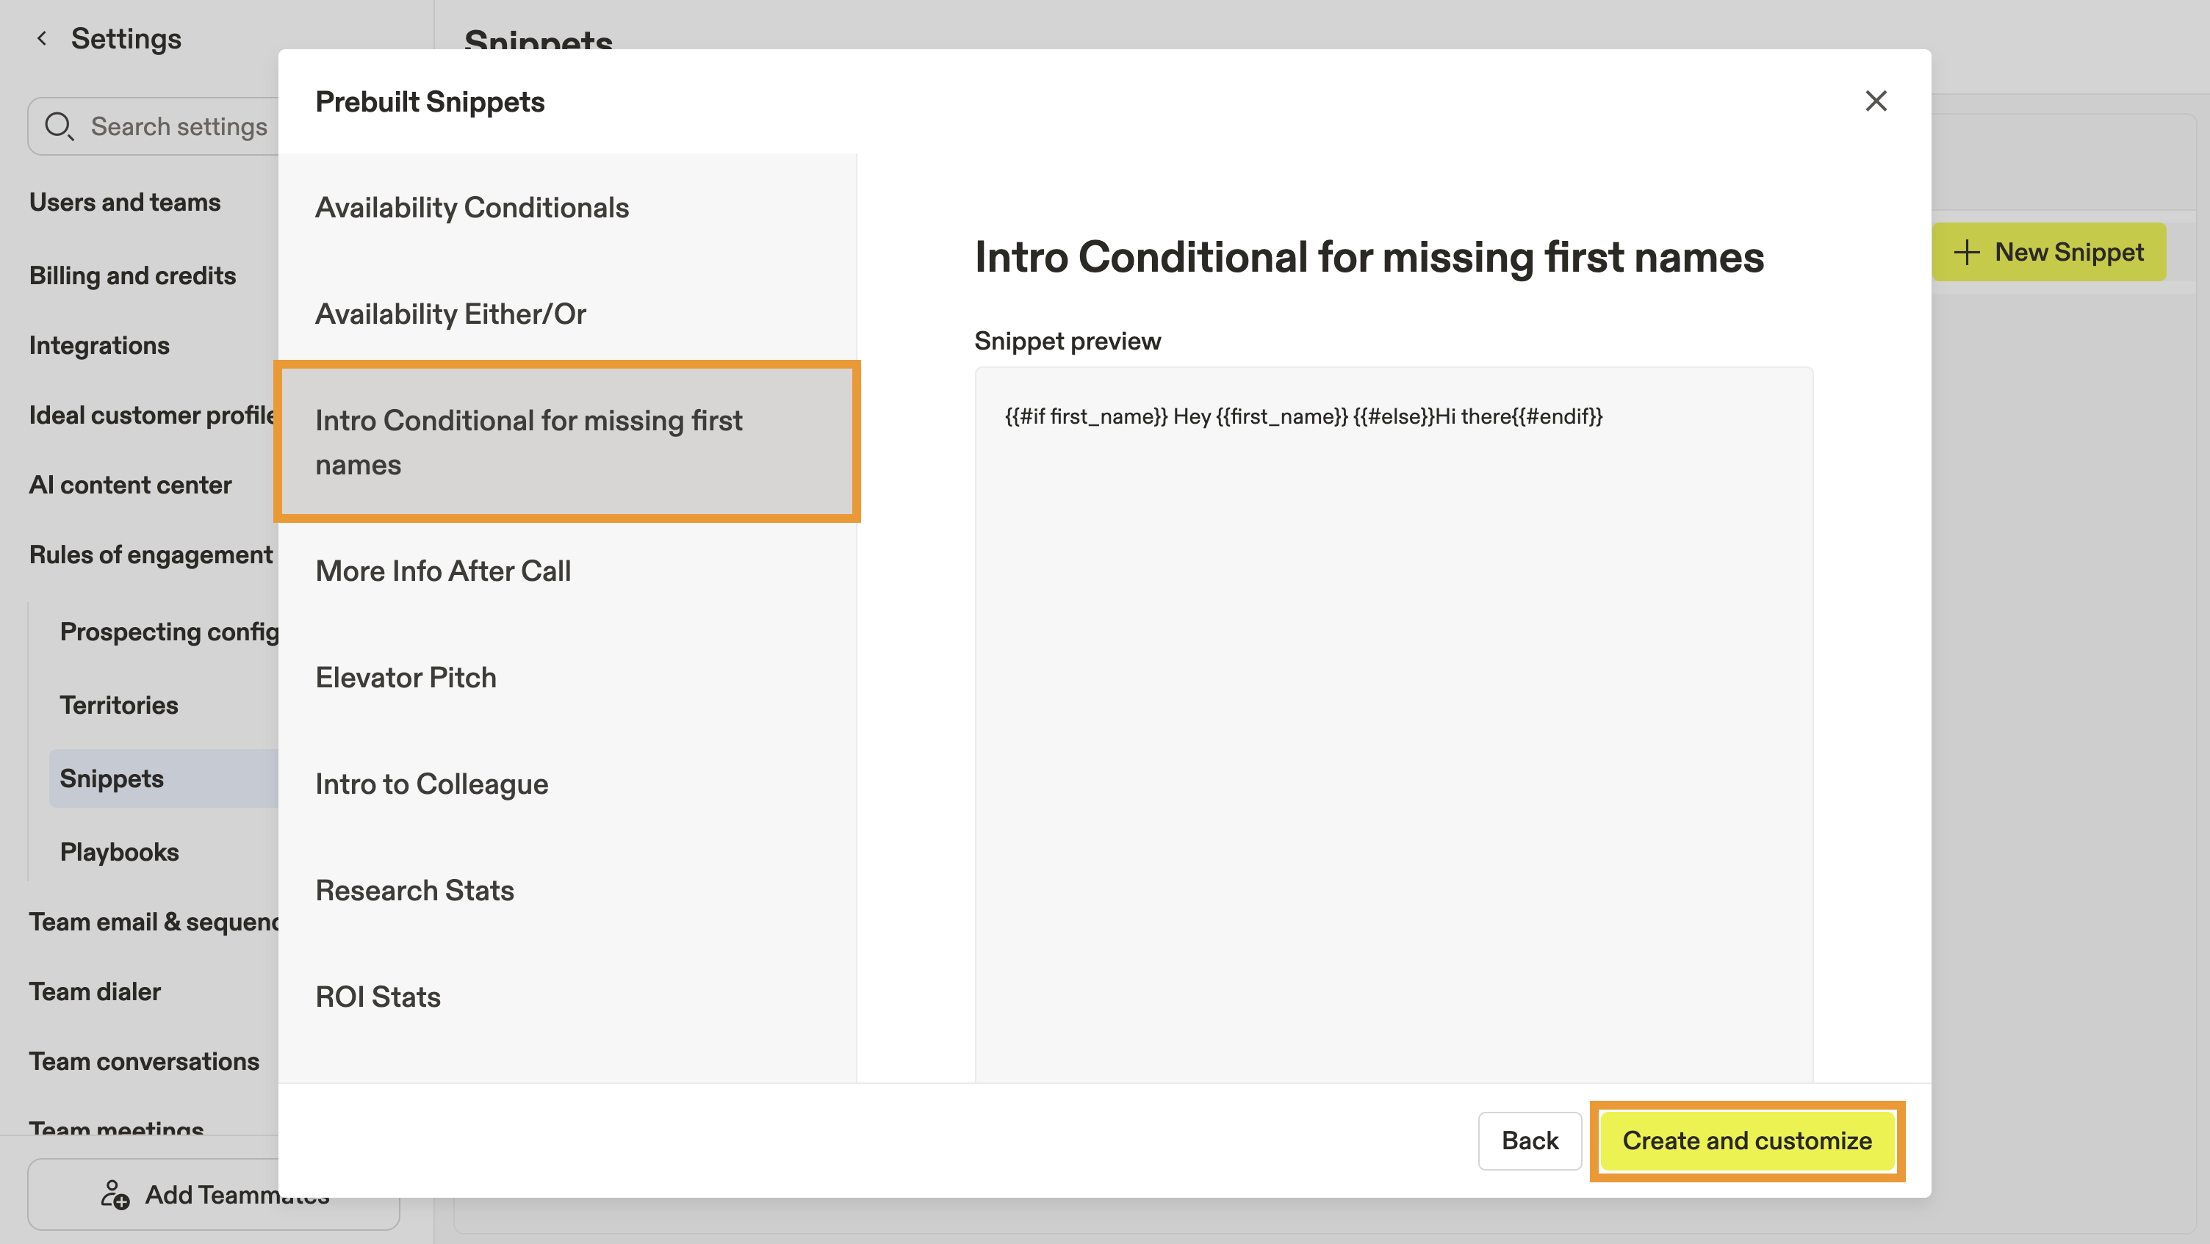Select Availability Conditionals snippet
Image resolution: width=2210 pixels, height=1244 pixels.
472,208
